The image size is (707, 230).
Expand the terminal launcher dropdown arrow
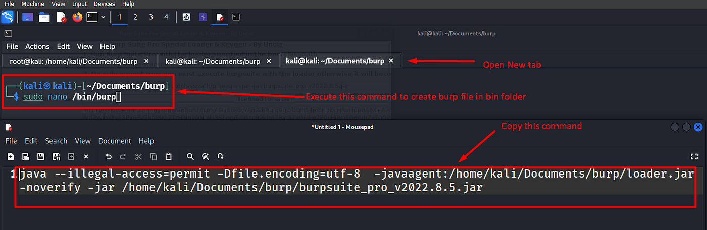coord(104,17)
